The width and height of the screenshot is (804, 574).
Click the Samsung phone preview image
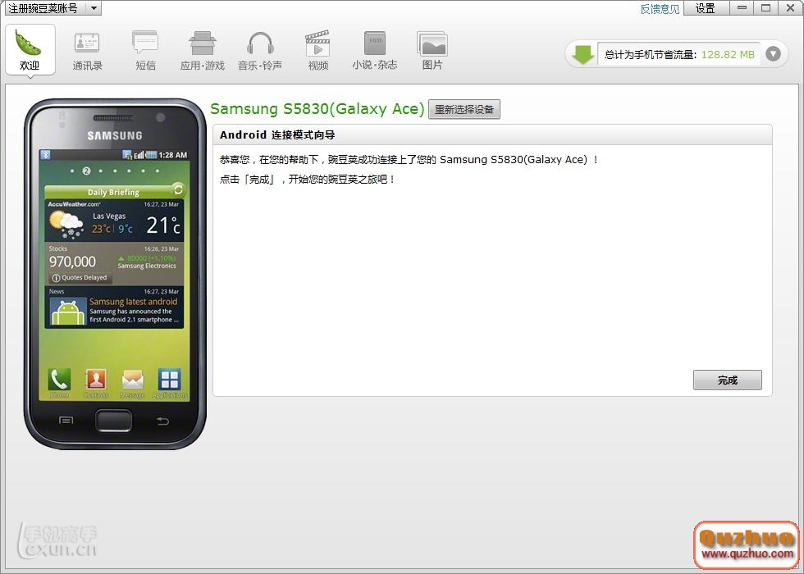(115, 274)
